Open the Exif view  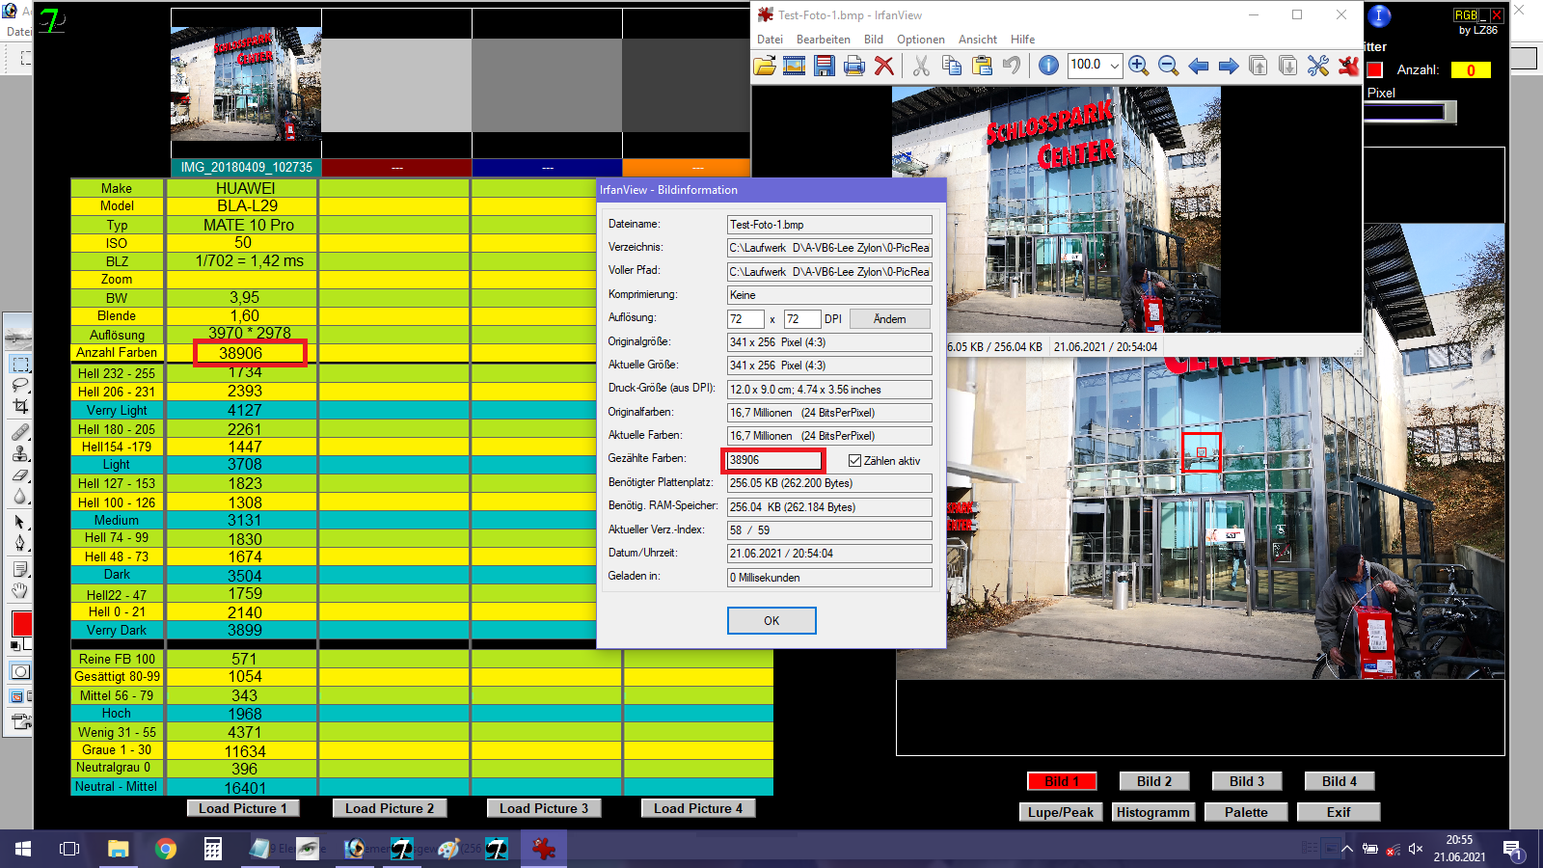click(1339, 812)
